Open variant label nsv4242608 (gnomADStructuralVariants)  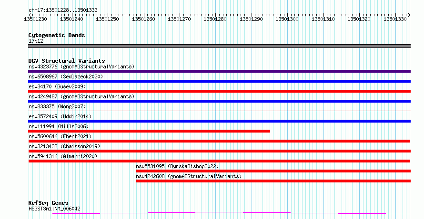[189, 176]
